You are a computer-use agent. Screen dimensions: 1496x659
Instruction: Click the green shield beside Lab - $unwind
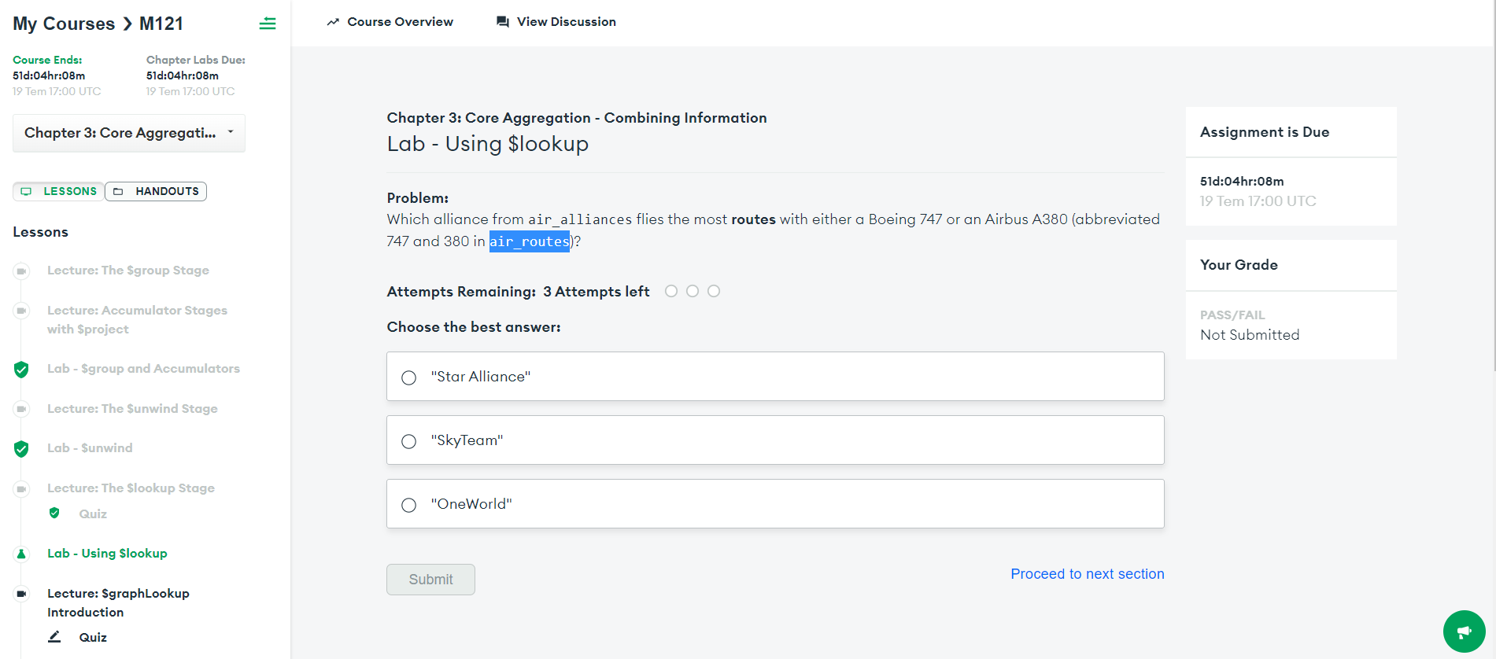pos(21,449)
